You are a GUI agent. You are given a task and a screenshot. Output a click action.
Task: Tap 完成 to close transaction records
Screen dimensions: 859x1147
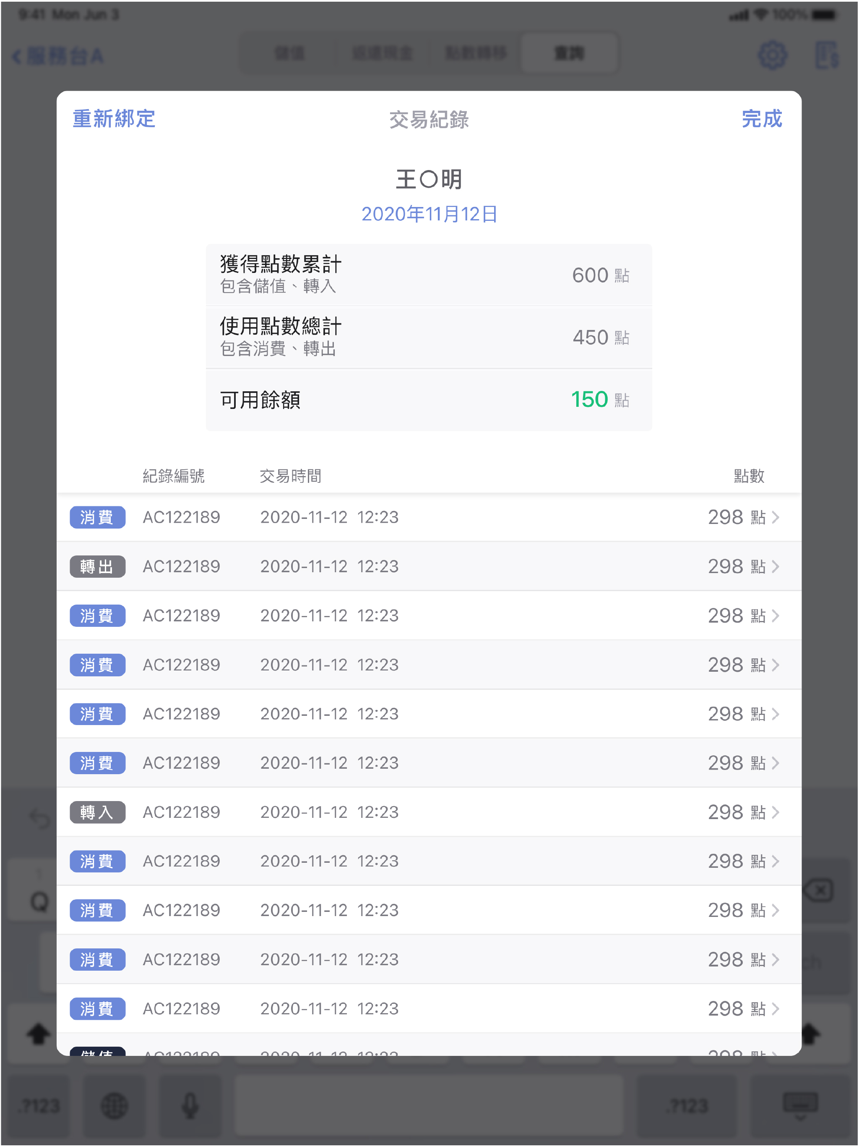pos(762,119)
